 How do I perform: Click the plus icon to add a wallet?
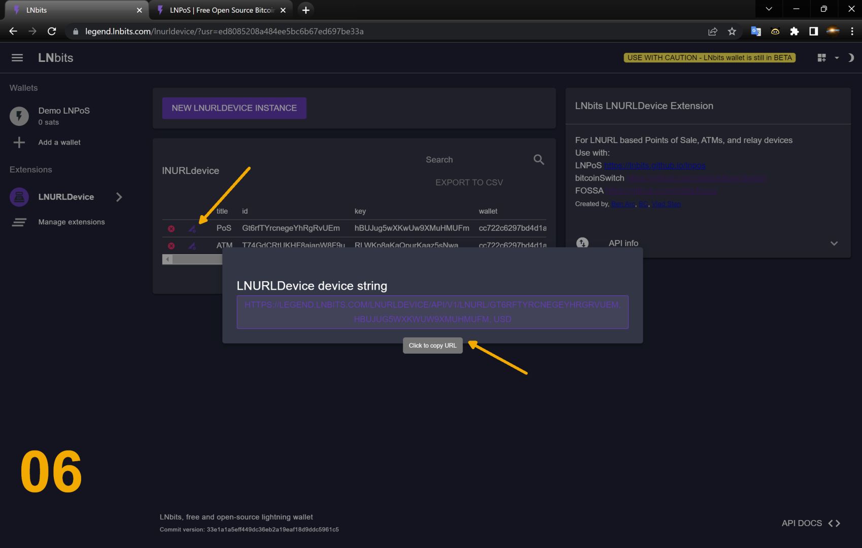click(x=19, y=143)
